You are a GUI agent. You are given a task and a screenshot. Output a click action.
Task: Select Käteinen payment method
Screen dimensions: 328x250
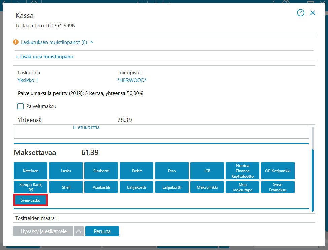(x=31, y=171)
